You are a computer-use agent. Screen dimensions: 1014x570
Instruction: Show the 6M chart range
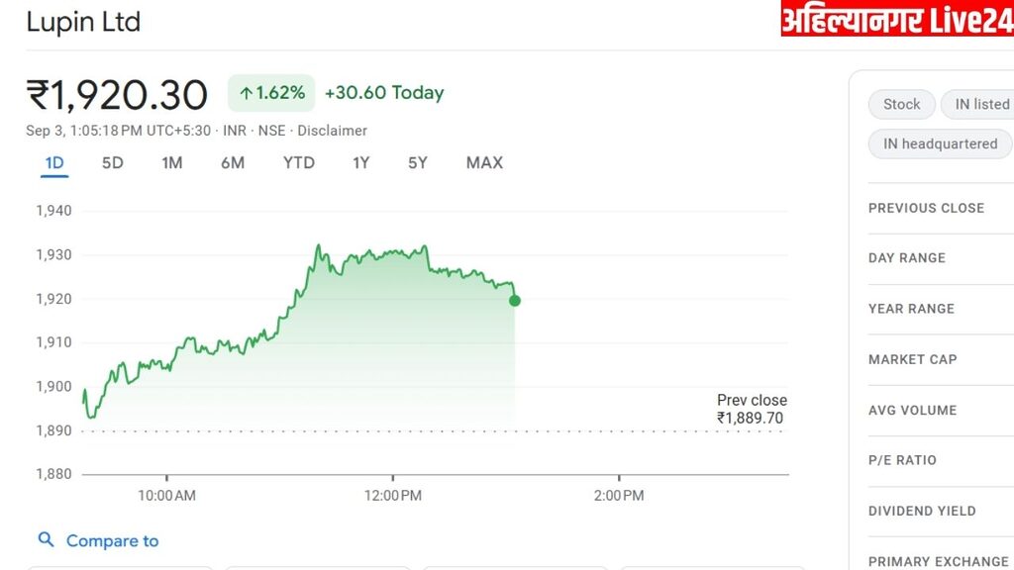233,162
